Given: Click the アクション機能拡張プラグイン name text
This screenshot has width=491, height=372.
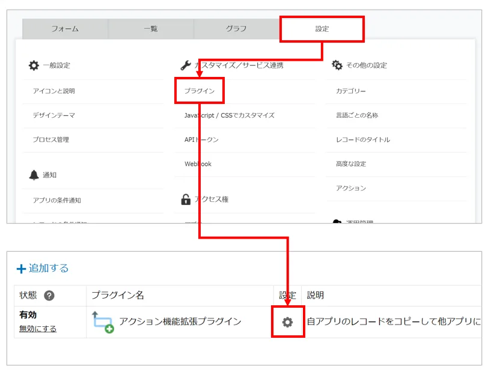Looking at the screenshot, I should 180,322.
